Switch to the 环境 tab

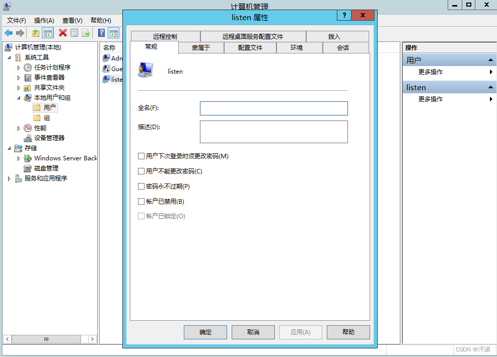297,47
